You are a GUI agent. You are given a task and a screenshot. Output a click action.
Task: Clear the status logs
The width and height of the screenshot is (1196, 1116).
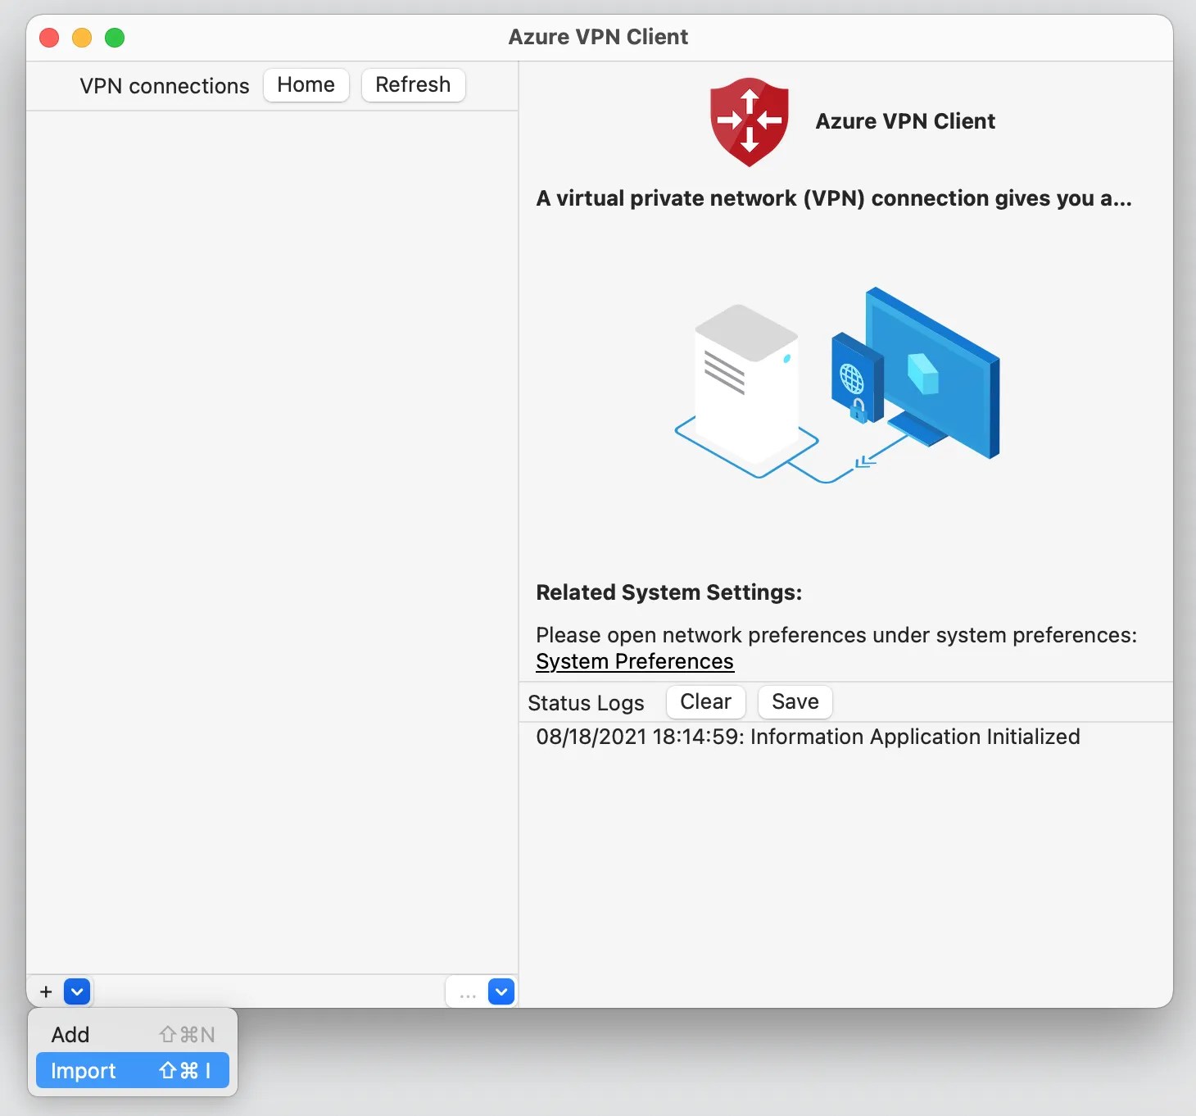(x=706, y=702)
